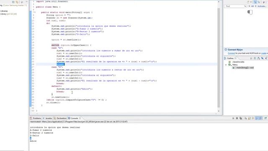Click search magnifier in Task List Find box
The width and height of the screenshot is (268, 151).
point(245,6)
